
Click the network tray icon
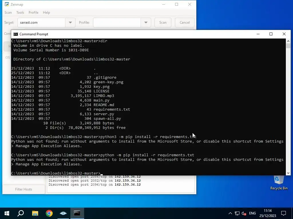click(237, 213)
